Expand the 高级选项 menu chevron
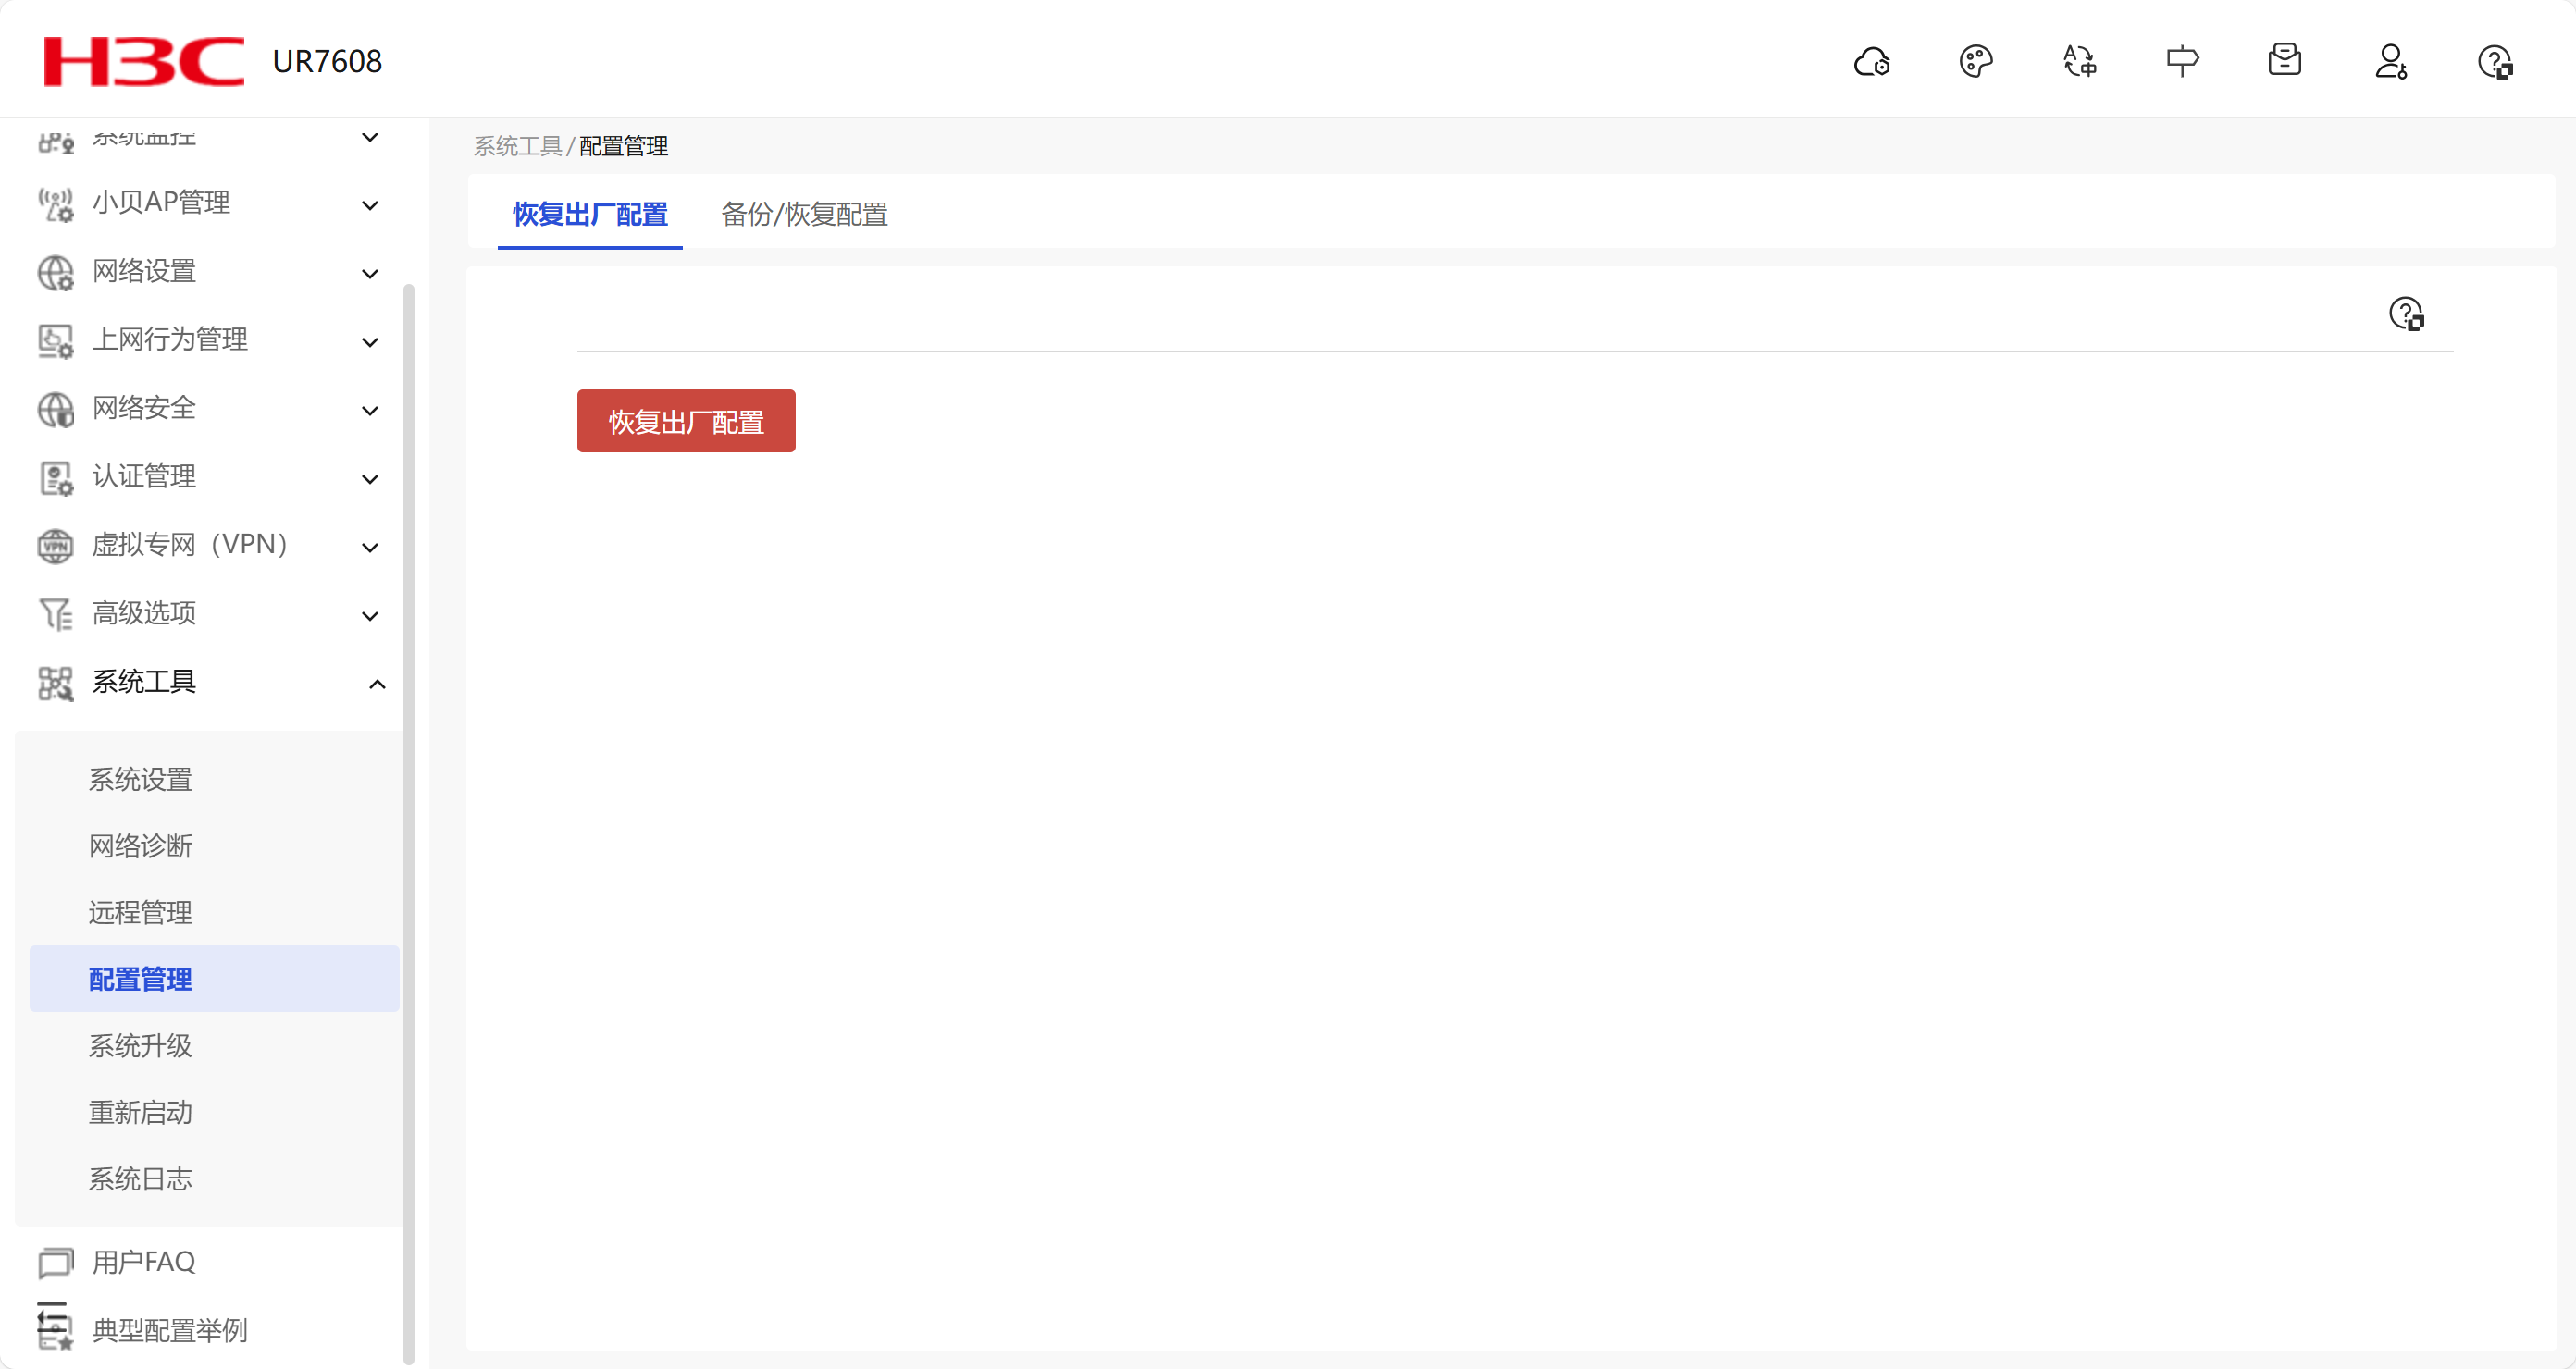This screenshot has height=1369, width=2576. pyautogui.click(x=370, y=616)
